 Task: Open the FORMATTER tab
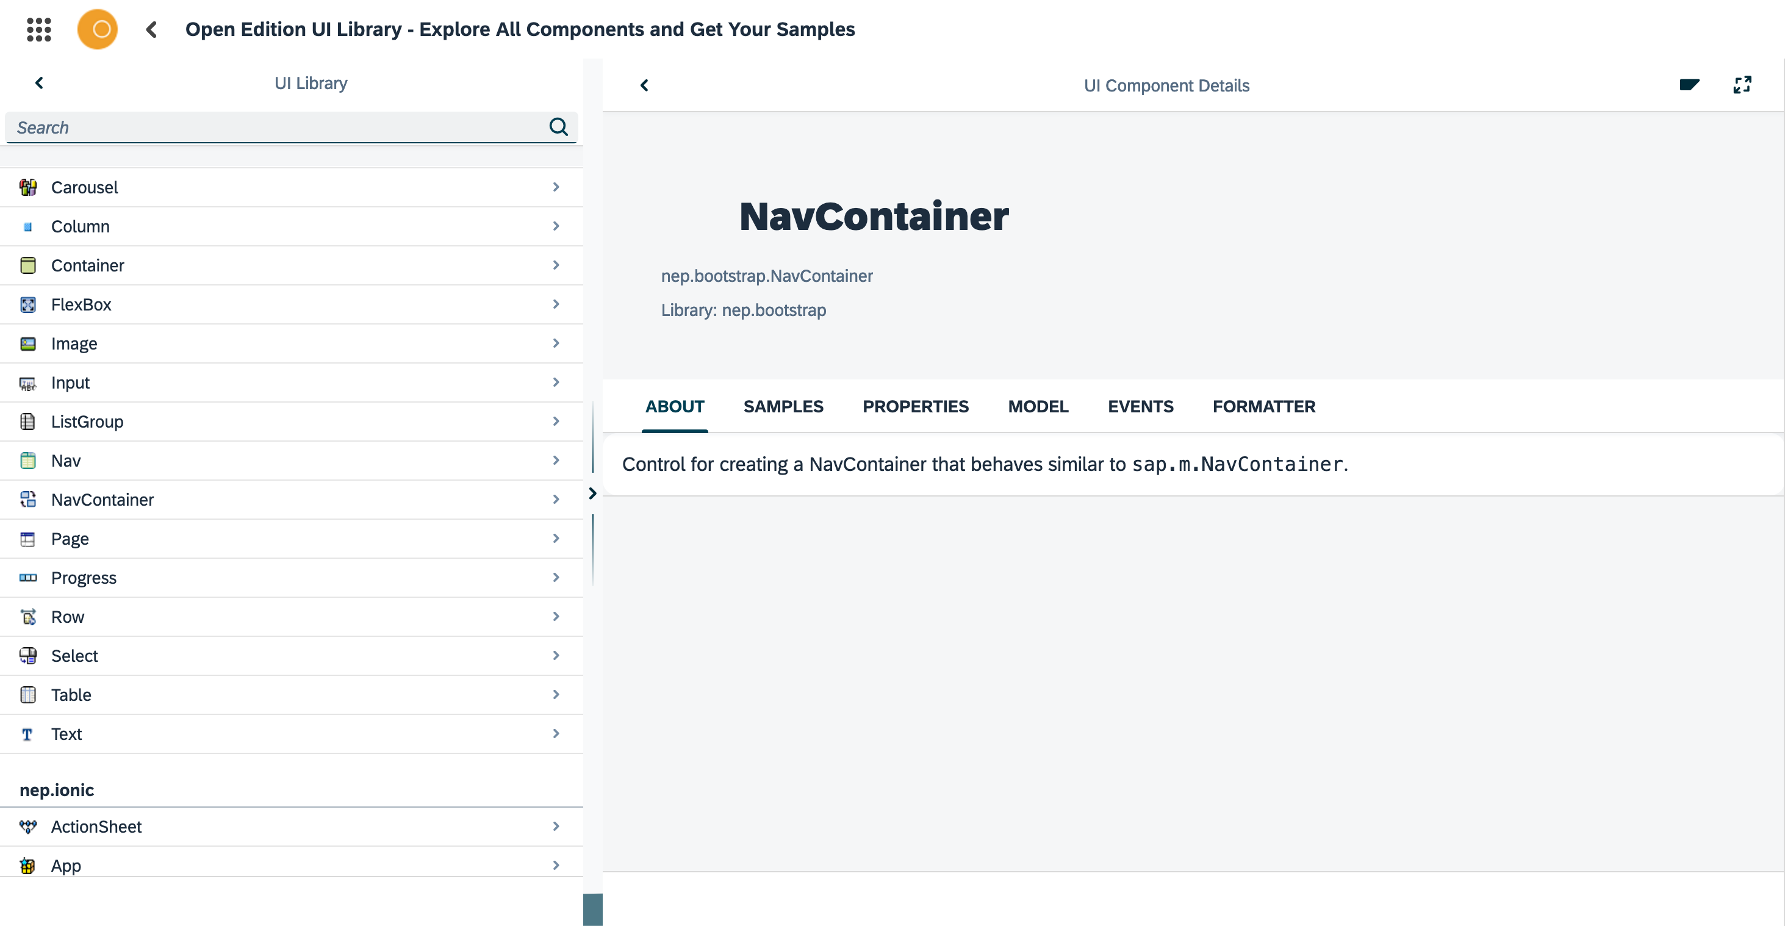tap(1263, 407)
